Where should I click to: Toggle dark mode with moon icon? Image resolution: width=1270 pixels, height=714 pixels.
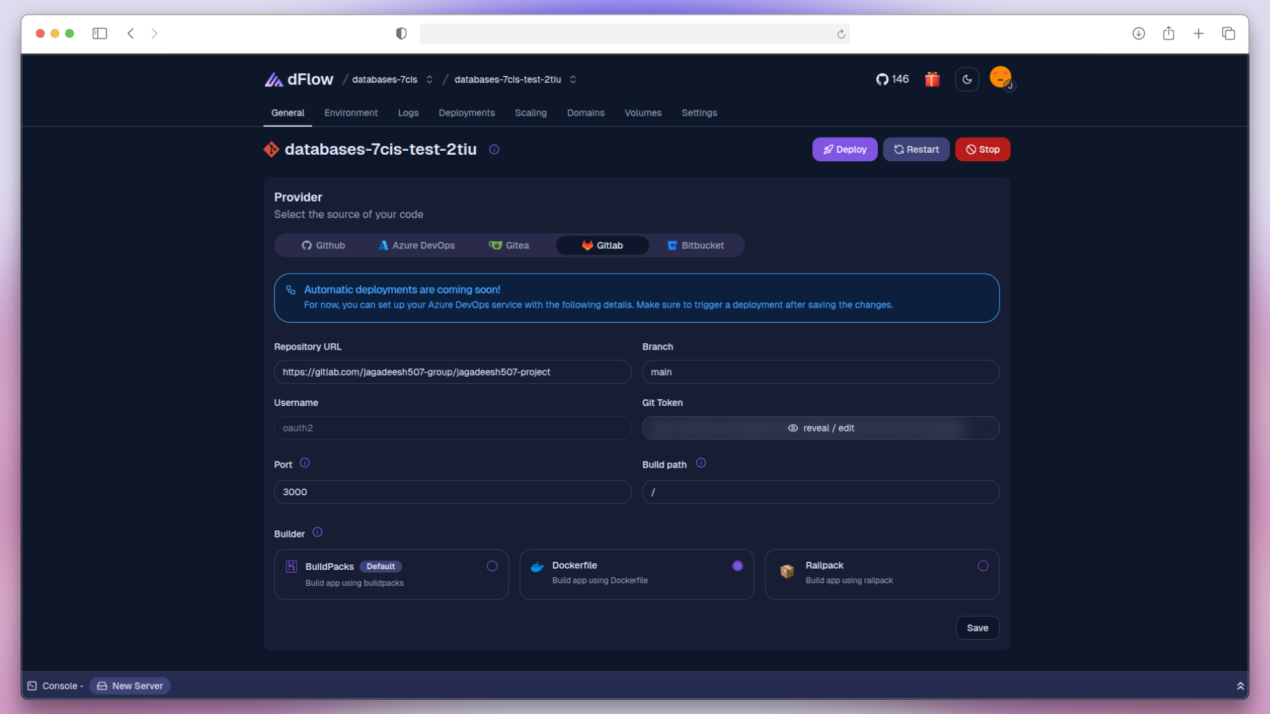tap(966, 79)
